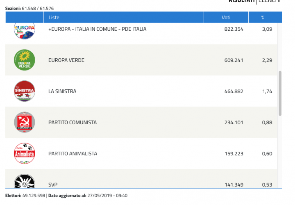This screenshot has width=295, height=205.
Task: Click the SVP party logo
Action: click(25, 182)
